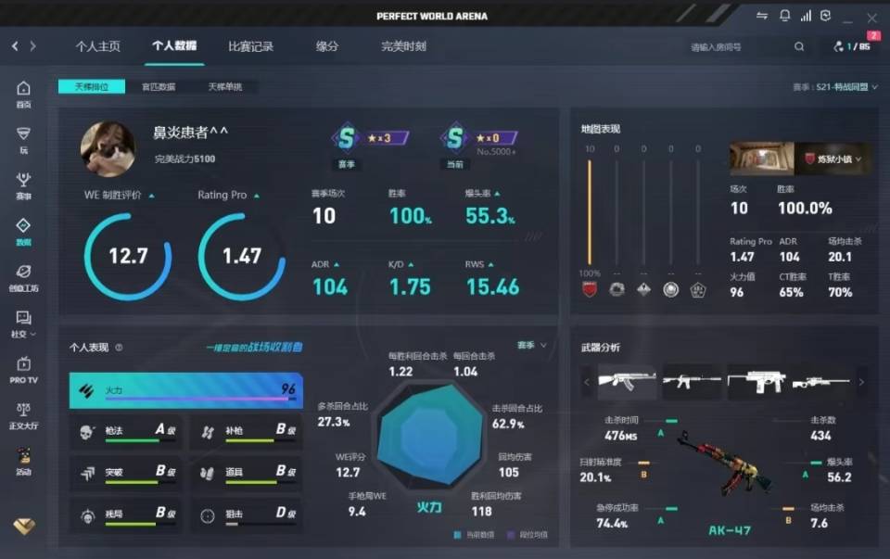Switch to the 个人数据 tab
Viewport: 890px width, 559px height.
174,46
